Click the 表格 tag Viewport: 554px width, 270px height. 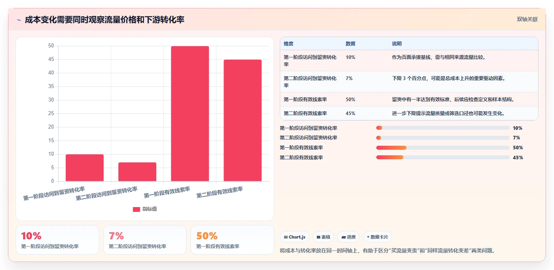[x=323, y=237]
